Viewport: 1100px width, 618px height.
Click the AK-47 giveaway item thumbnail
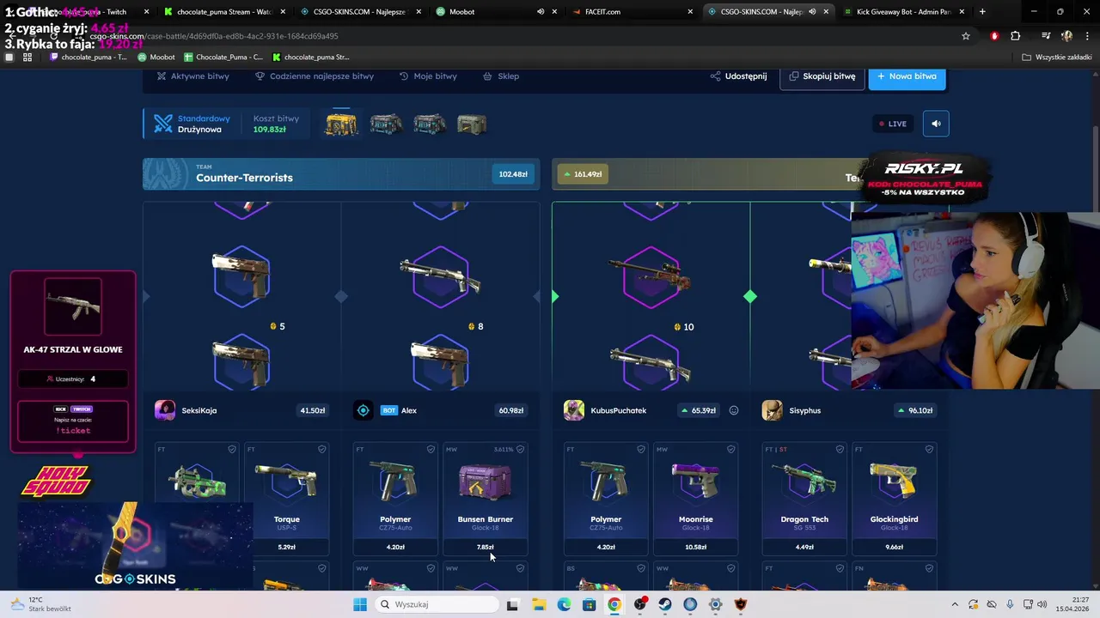[73, 306]
